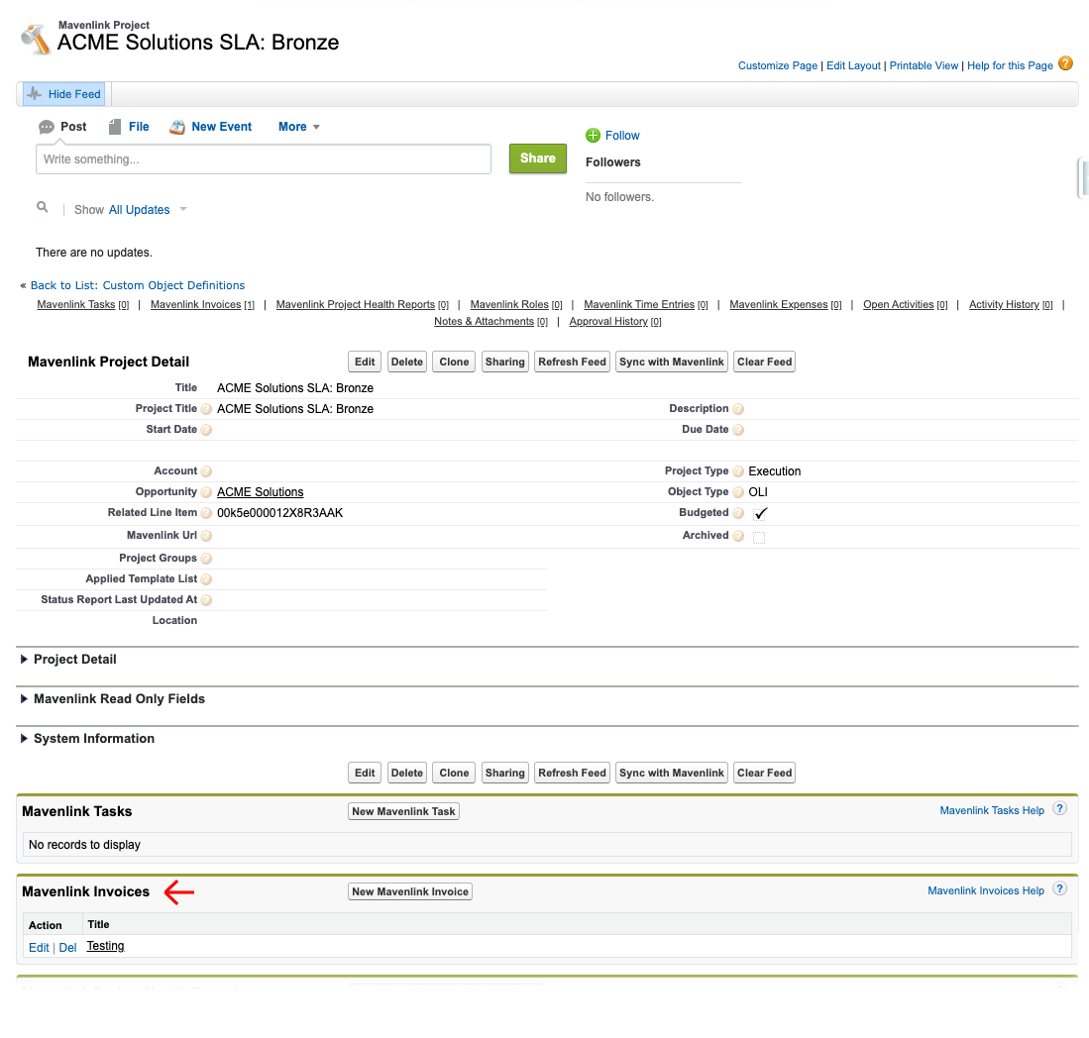Click help bubble next to Archived
Screen dimensions: 1089x1038
point(738,536)
